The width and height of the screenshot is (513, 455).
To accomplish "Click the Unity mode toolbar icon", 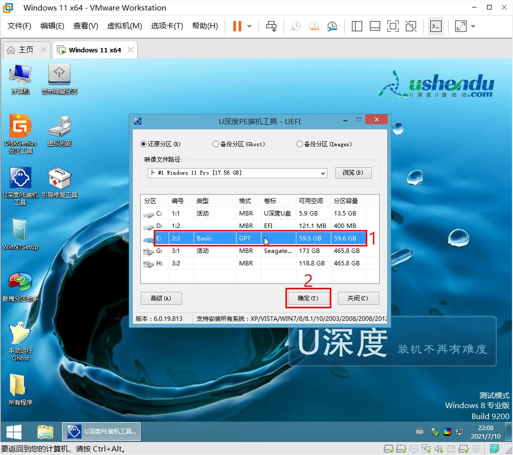I will pyautogui.click(x=411, y=26).
